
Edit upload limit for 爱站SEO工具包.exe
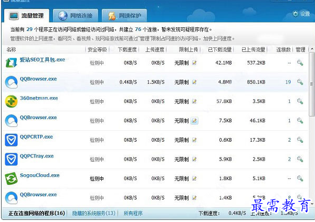194,62
